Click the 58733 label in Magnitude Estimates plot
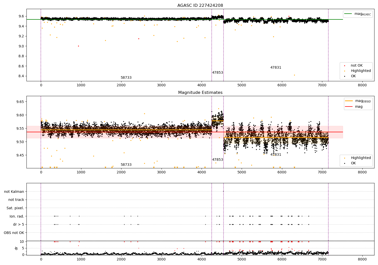Image resolution: width=378 pixels, height=265 pixels. 126,165
